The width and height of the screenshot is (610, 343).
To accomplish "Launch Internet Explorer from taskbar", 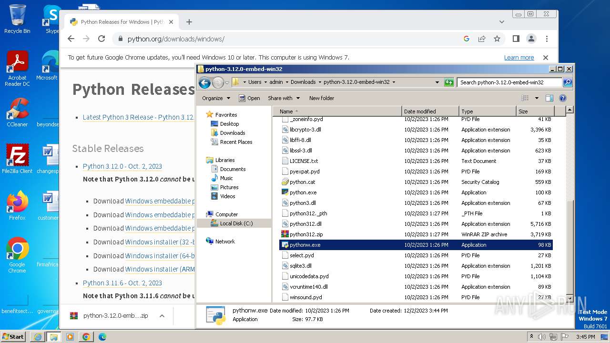I will 38,337.
